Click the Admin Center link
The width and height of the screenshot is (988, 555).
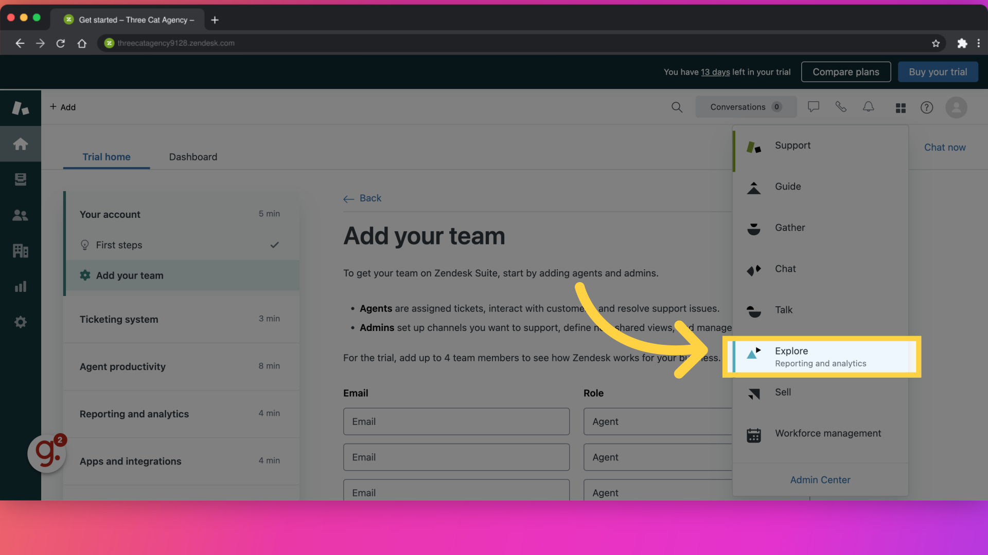820,479
